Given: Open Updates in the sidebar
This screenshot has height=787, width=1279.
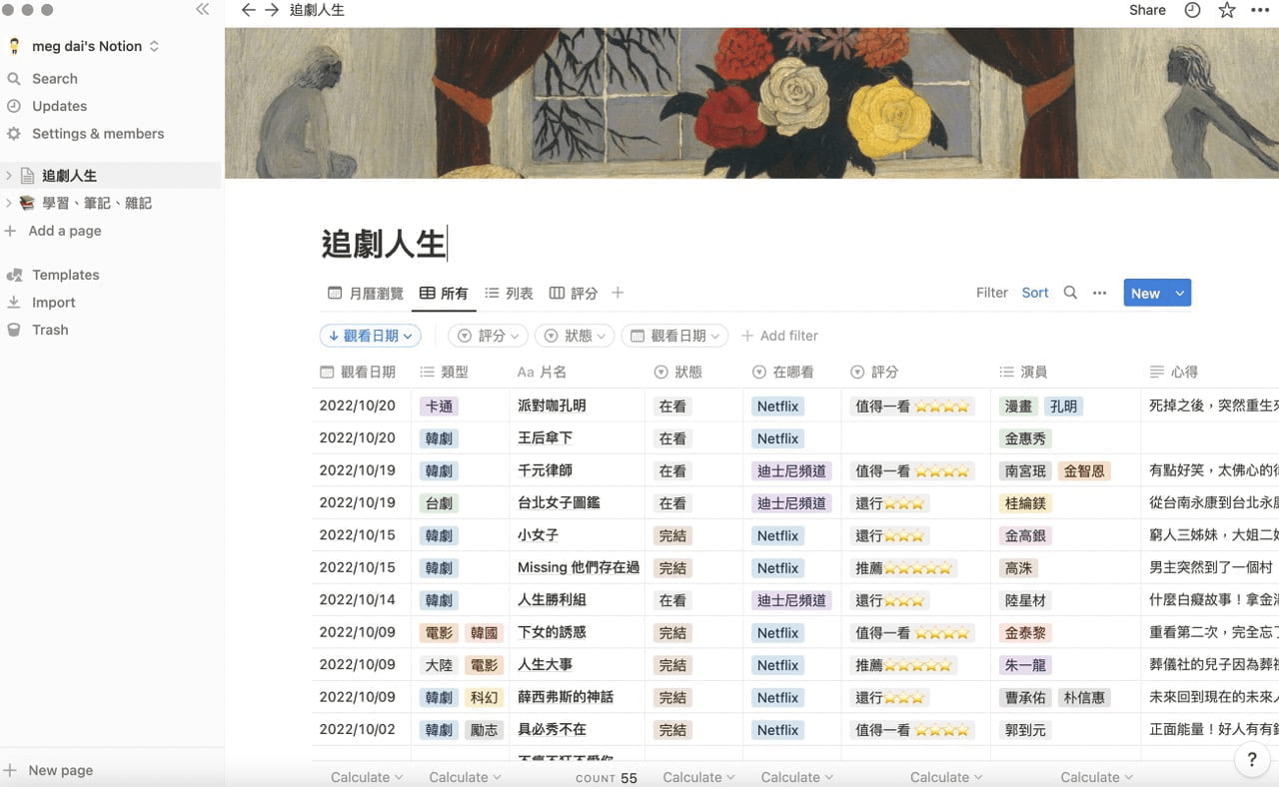Looking at the screenshot, I should click(59, 106).
